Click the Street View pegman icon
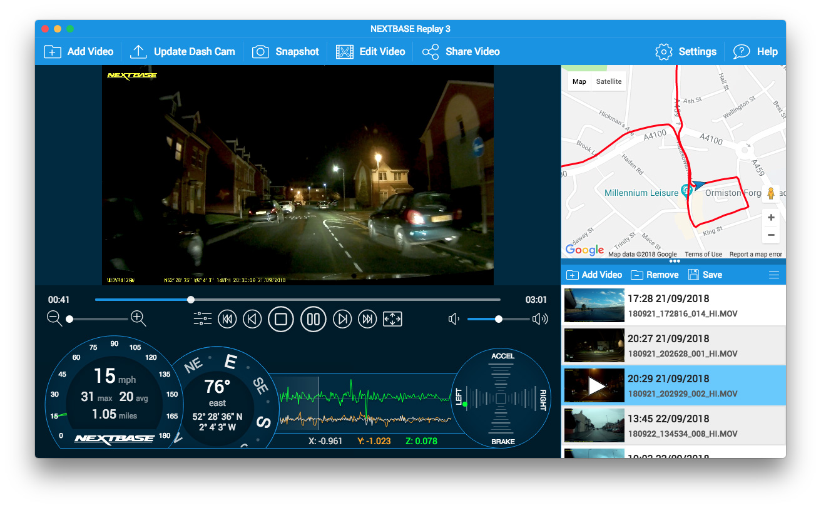This screenshot has height=508, width=821. pyautogui.click(x=771, y=193)
